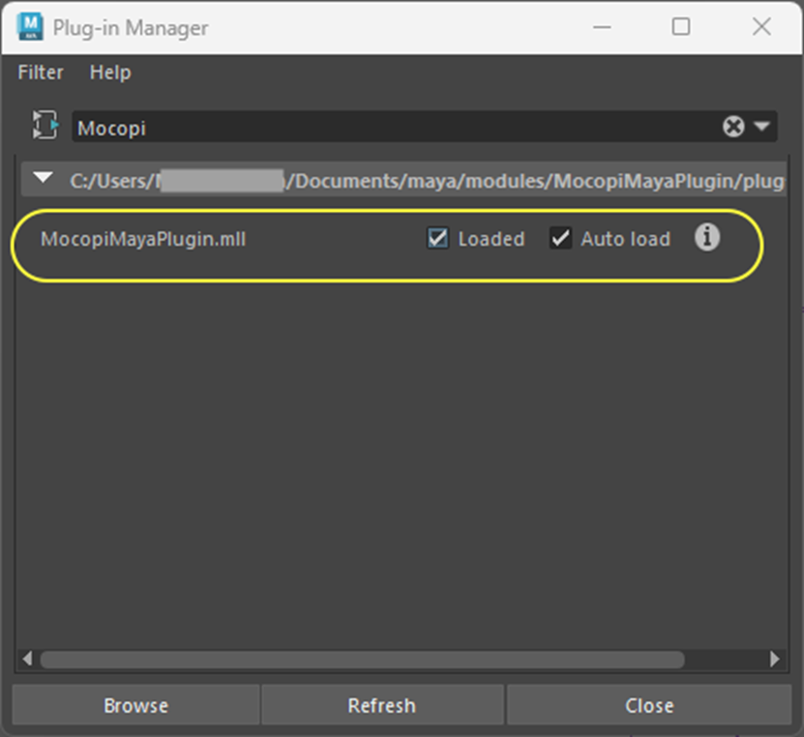The image size is (804, 737).
Task: Open the Help menu
Action: click(x=110, y=73)
